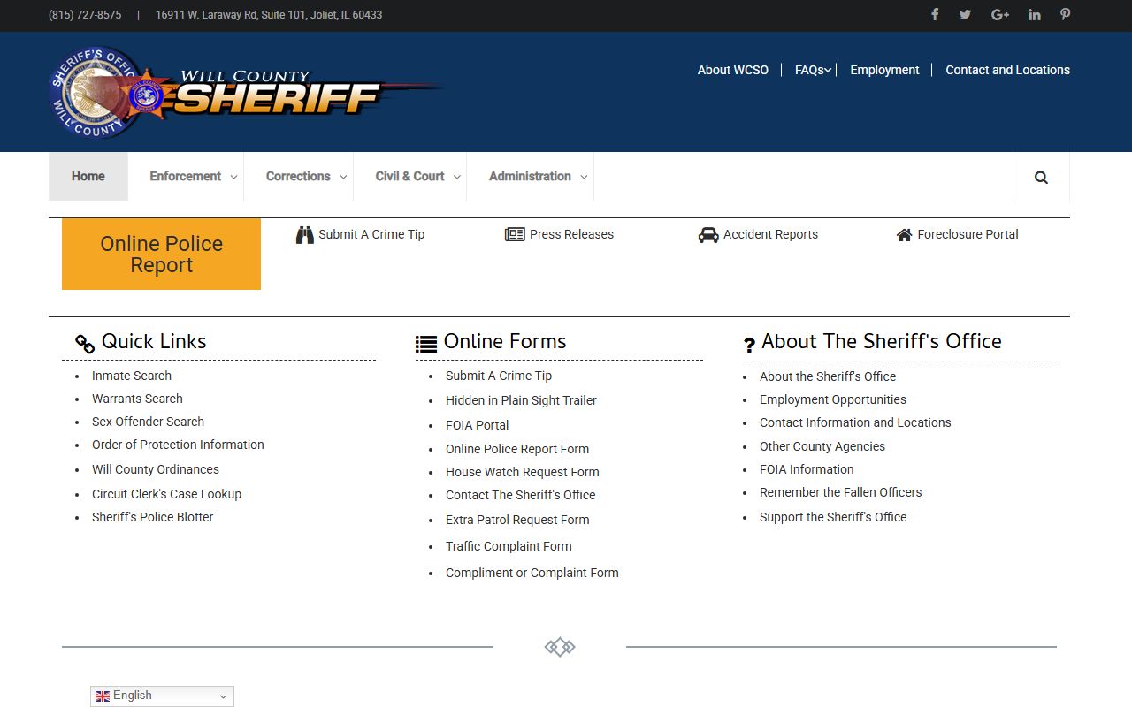Open the Online Police Report Form link

(x=517, y=449)
